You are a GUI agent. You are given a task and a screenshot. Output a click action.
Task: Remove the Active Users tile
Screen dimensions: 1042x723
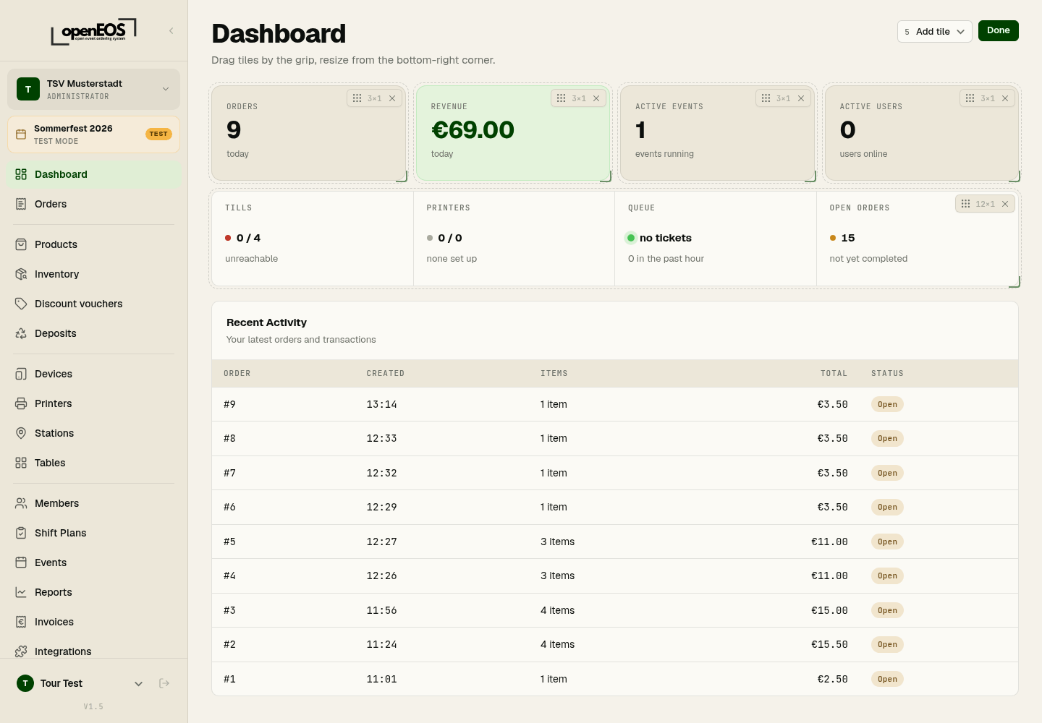tap(1005, 98)
